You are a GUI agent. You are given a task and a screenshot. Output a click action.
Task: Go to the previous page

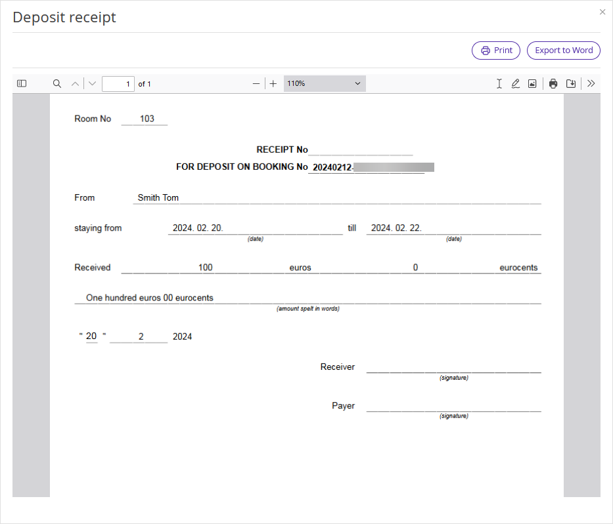pyautogui.click(x=75, y=83)
